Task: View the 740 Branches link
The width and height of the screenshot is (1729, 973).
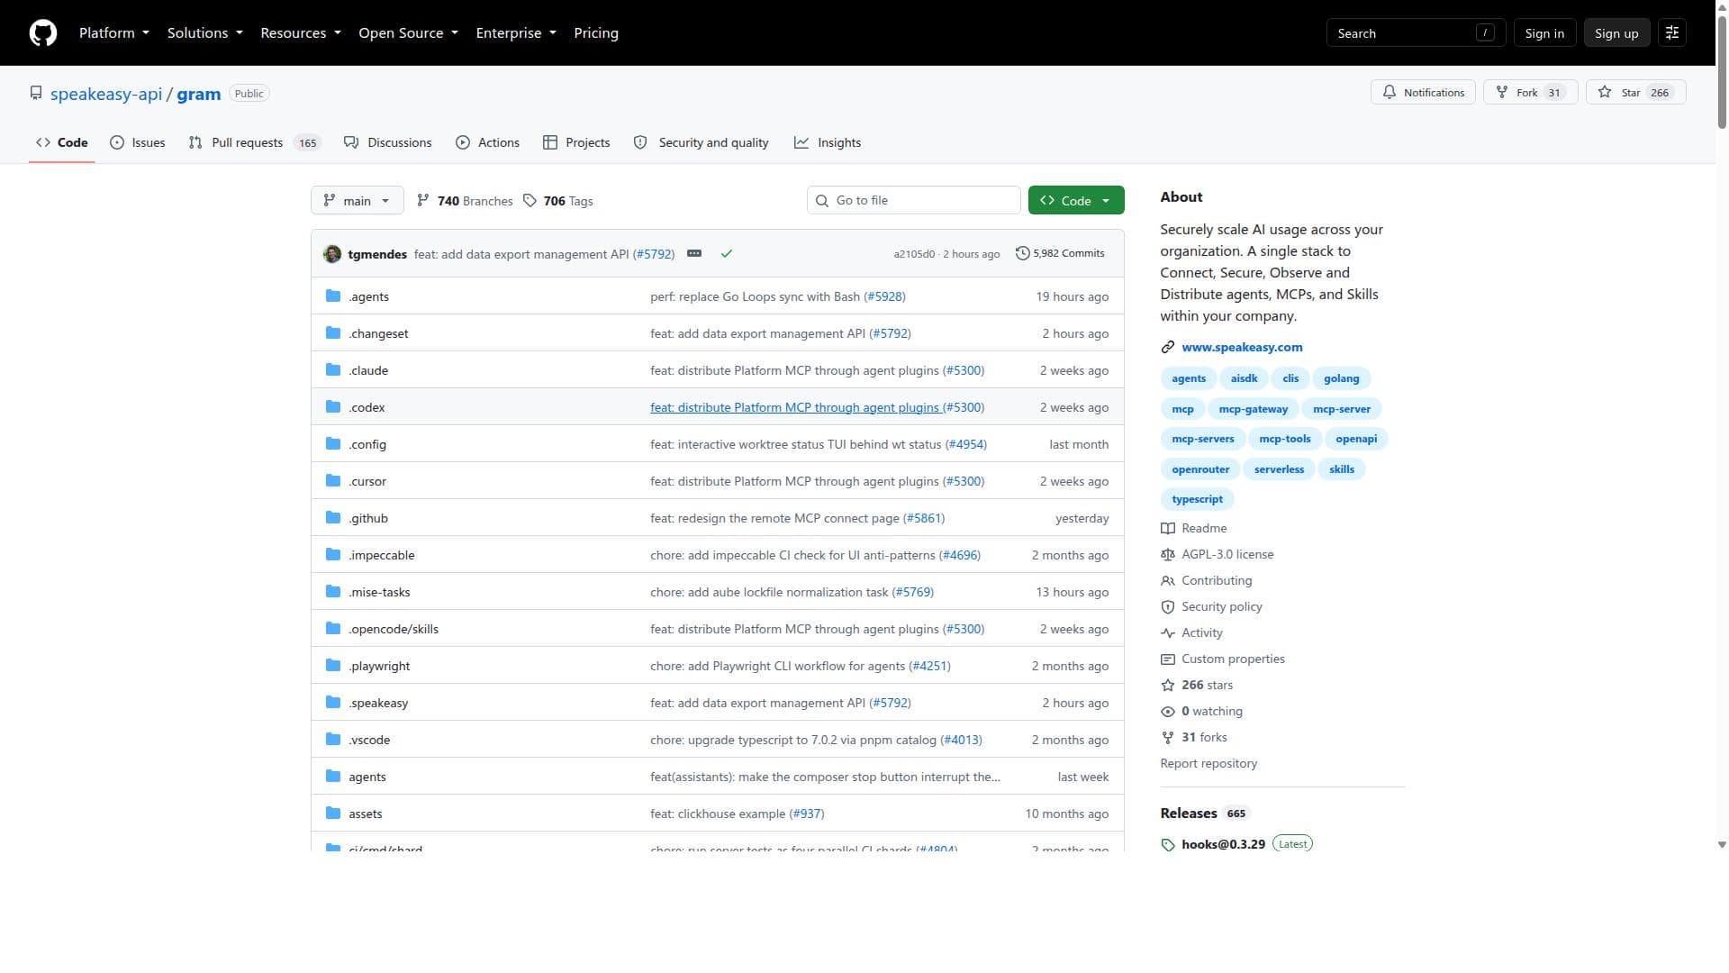Action: [x=465, y=201]
